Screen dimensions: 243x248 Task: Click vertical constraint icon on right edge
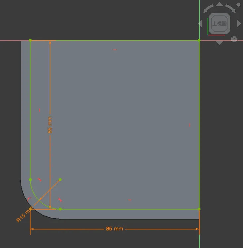click(190, 125)
